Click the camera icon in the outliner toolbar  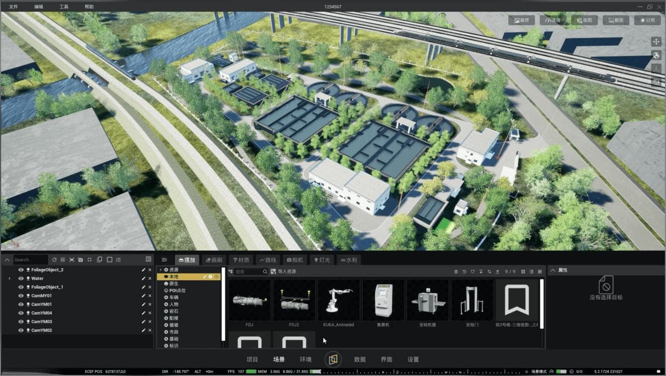point(81,259)
